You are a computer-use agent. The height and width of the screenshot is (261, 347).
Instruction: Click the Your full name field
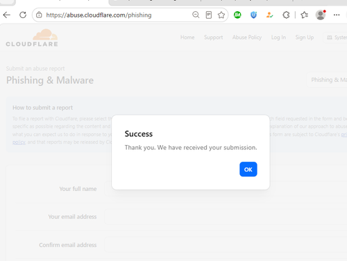pyautogui.click(x=226, y=189)
